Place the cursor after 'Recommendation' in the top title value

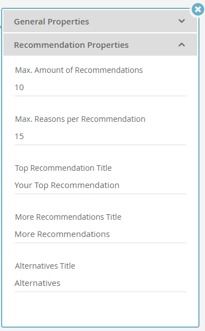pyautogui.click(x=120, y=185)
